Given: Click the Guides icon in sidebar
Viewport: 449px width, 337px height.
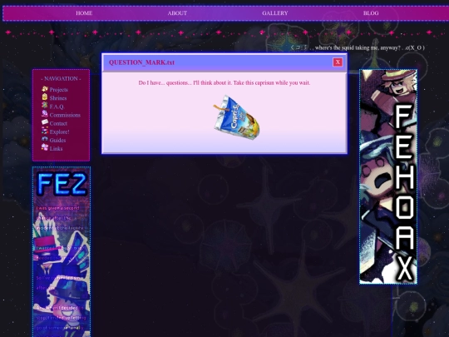Looking at the screenshot, I should pos(45,139).
